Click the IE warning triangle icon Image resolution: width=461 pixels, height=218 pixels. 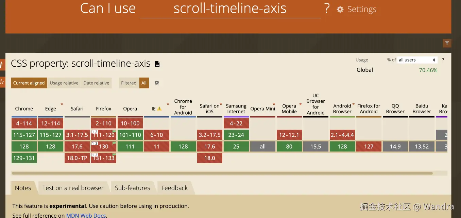(159, 109)
